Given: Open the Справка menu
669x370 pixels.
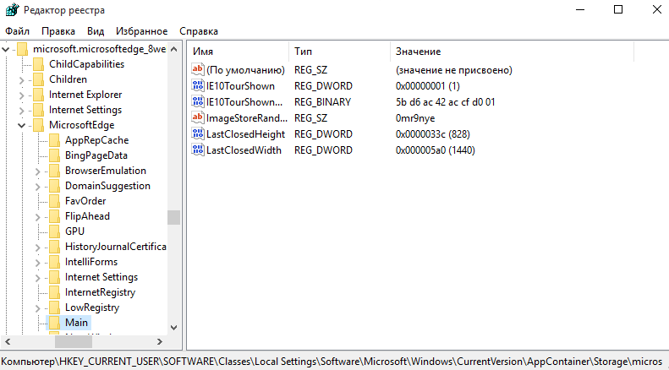Looking at the screenshot, I should 199,30.
